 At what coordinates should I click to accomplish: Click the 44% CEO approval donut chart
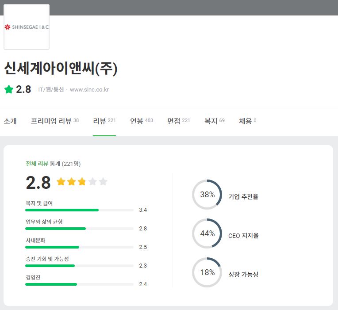tap(207, 233)
